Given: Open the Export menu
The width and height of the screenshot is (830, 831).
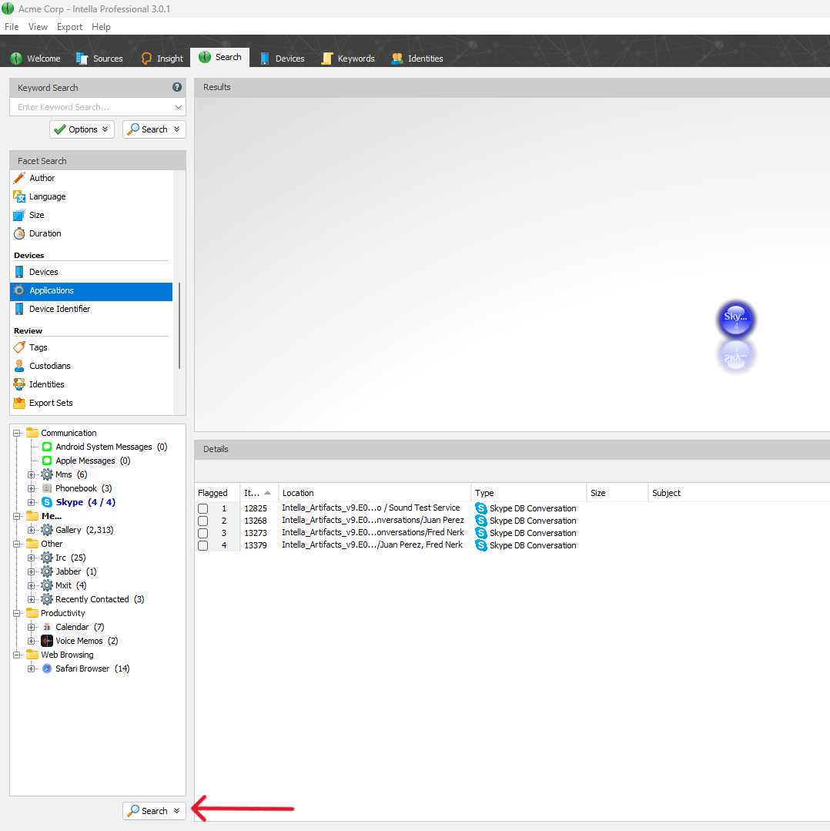Looking at the screenshot, I should [x=69, y=27].
